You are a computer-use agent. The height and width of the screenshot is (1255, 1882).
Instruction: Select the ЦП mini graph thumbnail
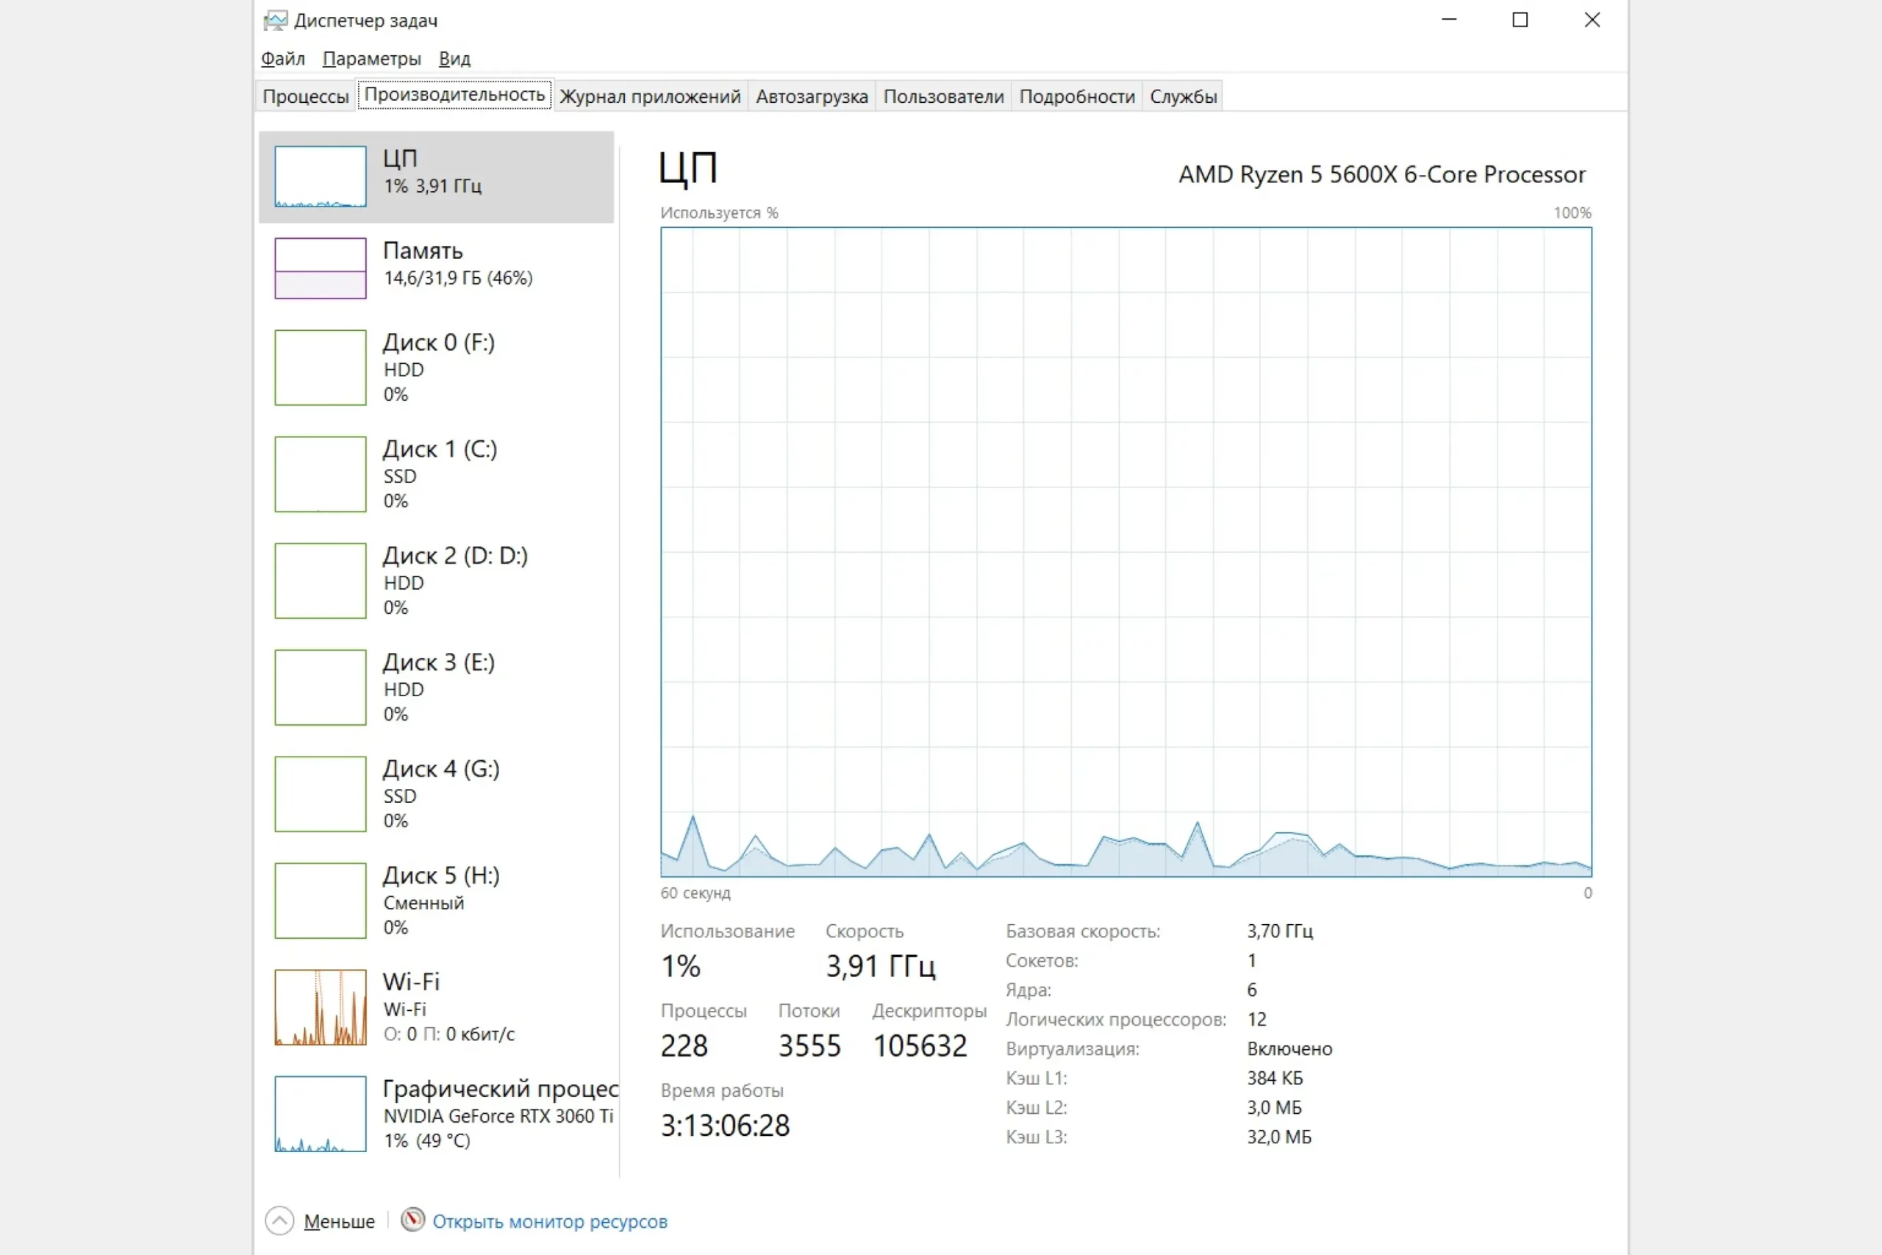click(320, 176)
